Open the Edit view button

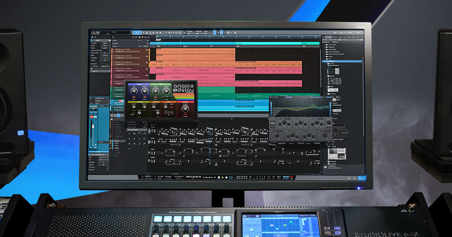(x=349, y=178)
